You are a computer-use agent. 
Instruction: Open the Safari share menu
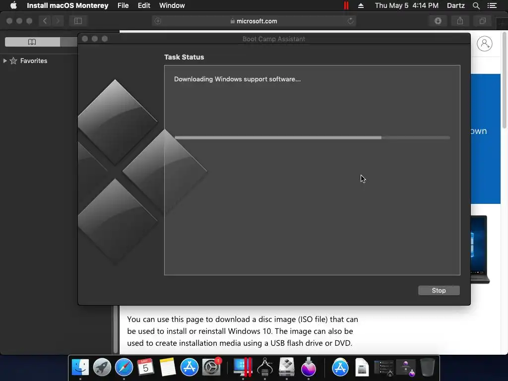point(460,21)
